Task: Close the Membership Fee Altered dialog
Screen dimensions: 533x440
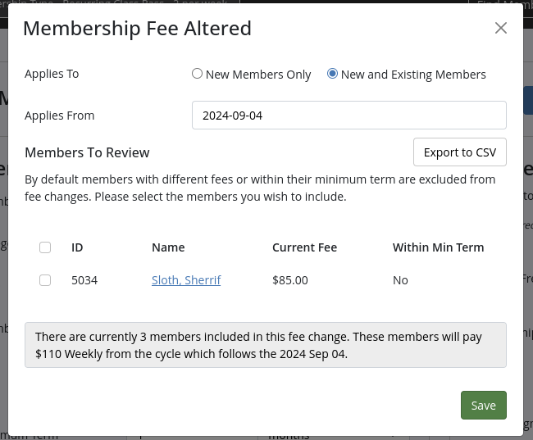Action: point(501,28)
